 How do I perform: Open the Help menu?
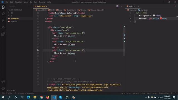point(49,2)
